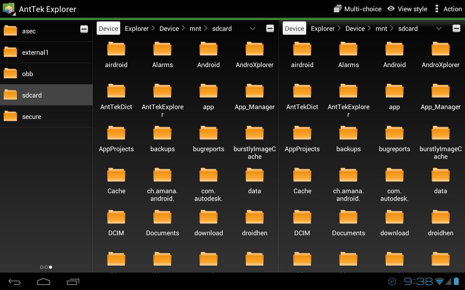The width and height of the screenshot is (465, 290).
Task: Collapse the left sidebar with minus button
Action: (84, 29)
